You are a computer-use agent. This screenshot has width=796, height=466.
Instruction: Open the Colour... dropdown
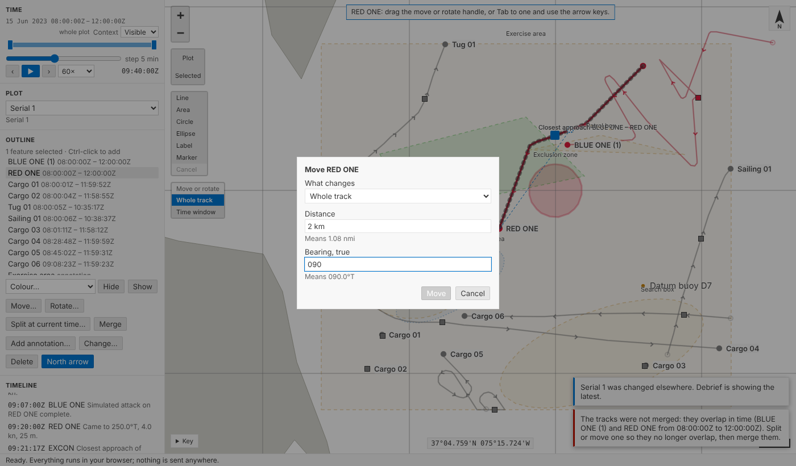pyautogui.click(x=50, y=286)
